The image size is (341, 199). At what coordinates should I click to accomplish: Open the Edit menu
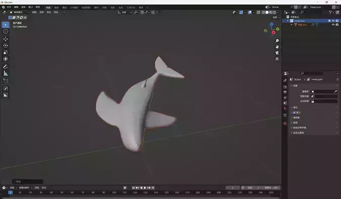pos(16,7)
